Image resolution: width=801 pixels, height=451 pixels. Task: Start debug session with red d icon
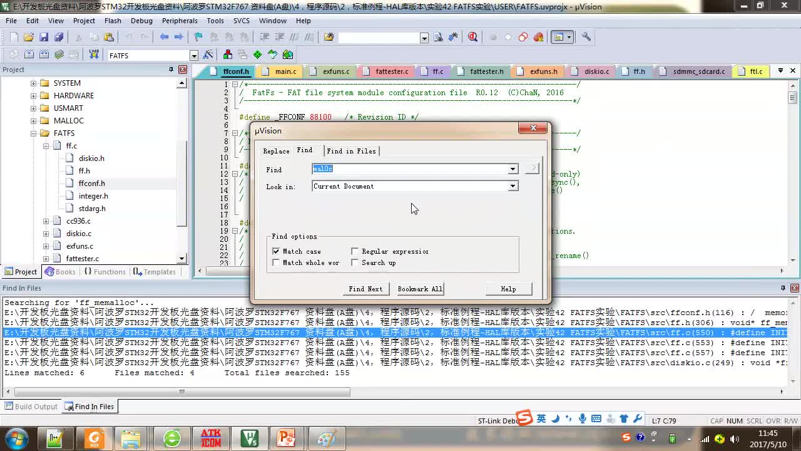(472, 37)
